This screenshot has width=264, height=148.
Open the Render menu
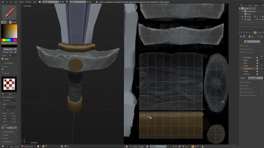coord(21,2)
